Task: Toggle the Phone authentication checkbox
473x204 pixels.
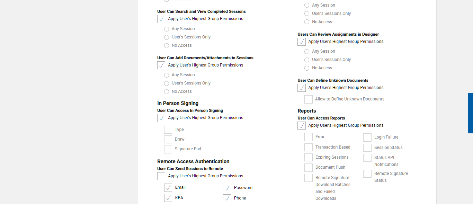Action: [227, 198]
